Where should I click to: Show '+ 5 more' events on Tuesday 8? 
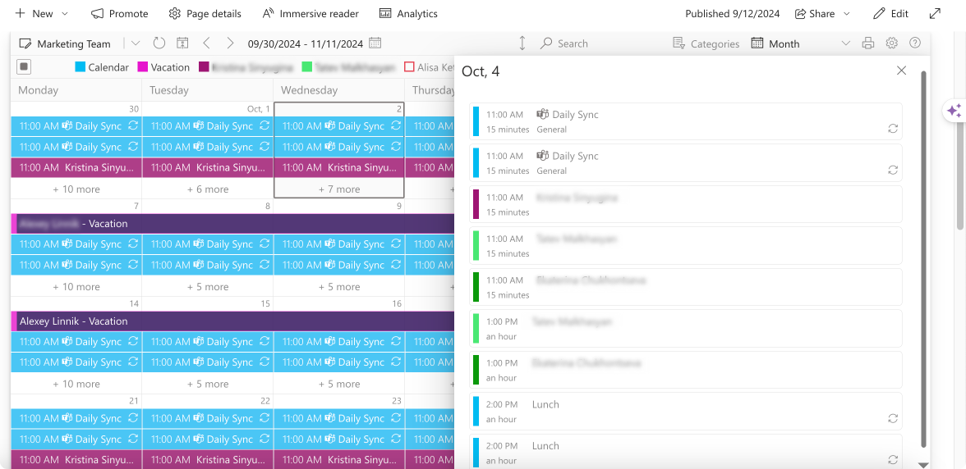click(208, 286)
